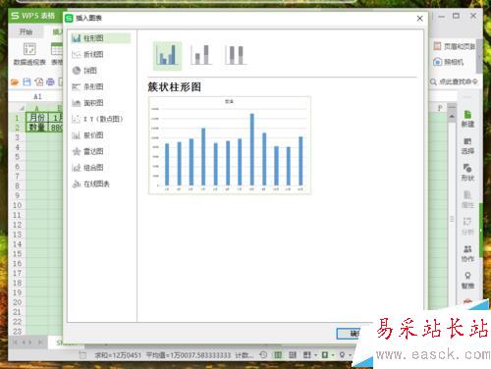491x369 pixels.
Task: Select row header 23
Action: [x=17, y=331]
